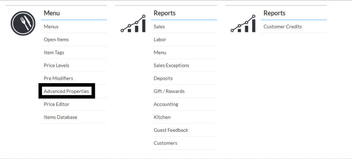Open the Guest Feedback report
Image resolution: width=352 pixels, height=159 pixels.
[171, 130]
